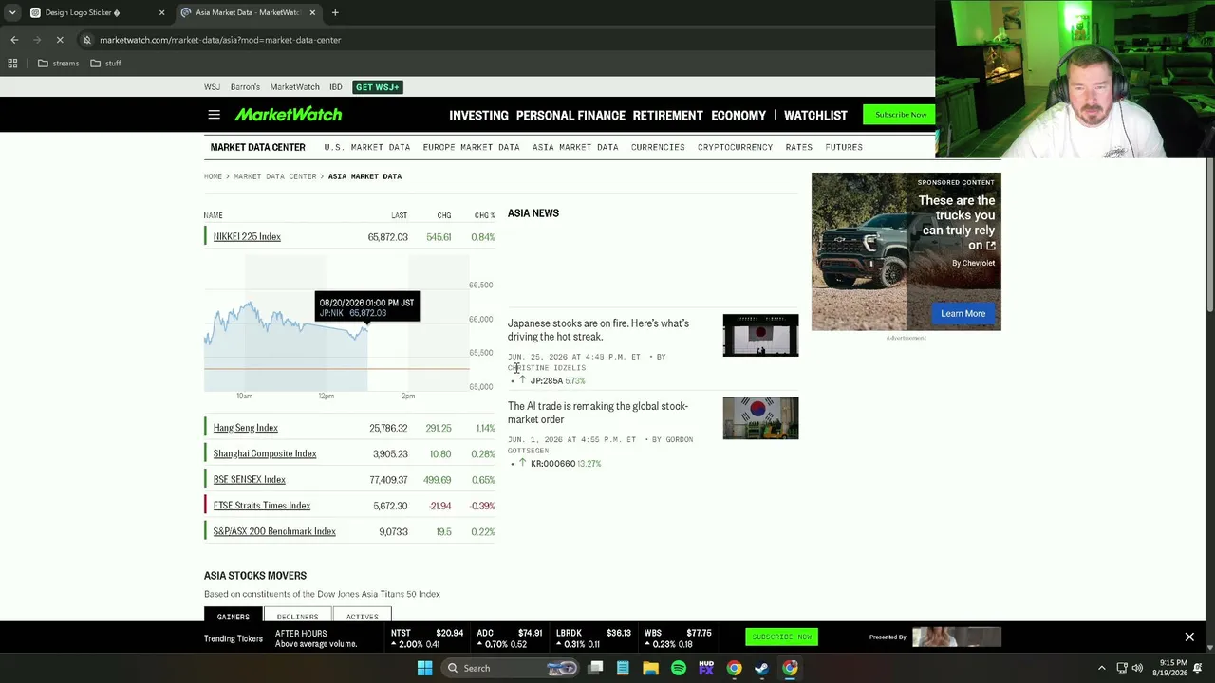Open the Windows Start menu
This screenshot has height=683, width=1215.
(x=425, y=668)
